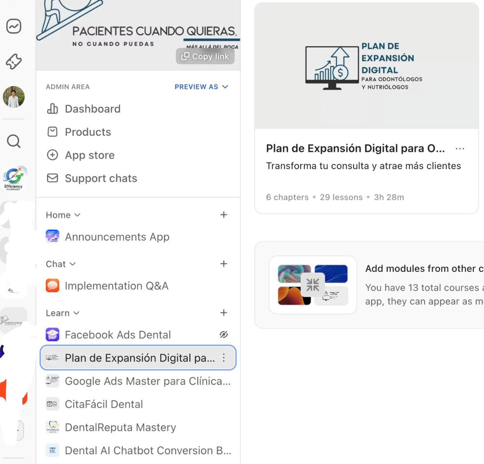Click 'Transforma tu consulta y atrae más clientes' description

tap(363, 166)
